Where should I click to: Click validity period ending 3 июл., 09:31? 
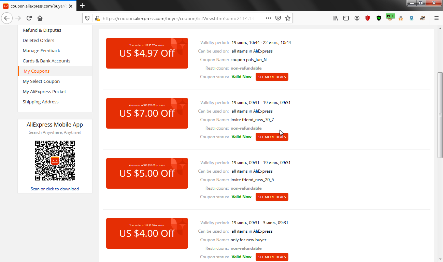(260, 223)
